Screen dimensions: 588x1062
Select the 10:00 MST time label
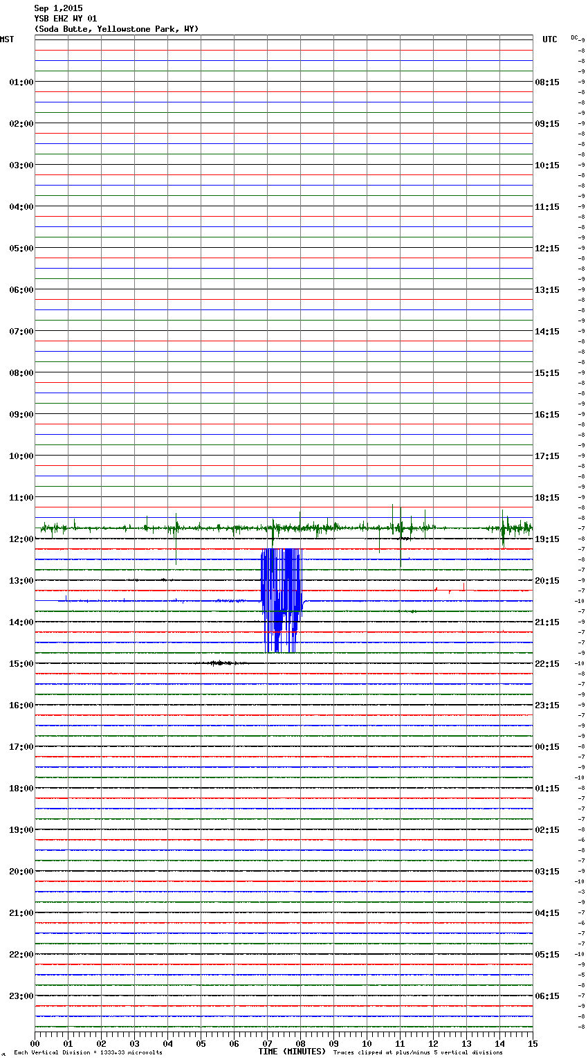[x=21, y=456]
